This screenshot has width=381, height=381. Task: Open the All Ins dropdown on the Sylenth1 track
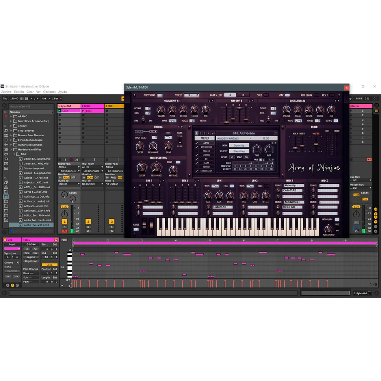click(x=69, y=167)
